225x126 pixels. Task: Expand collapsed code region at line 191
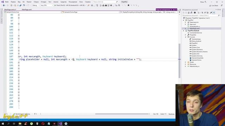click(x=19, y=62)
